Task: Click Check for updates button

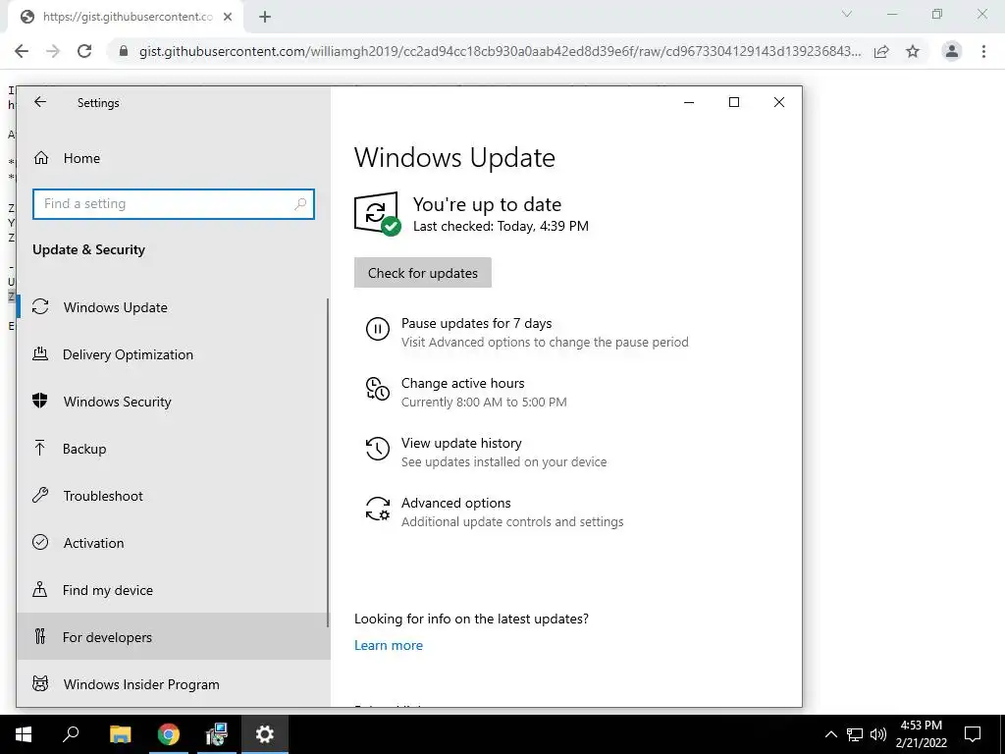Action: [422, 273]
